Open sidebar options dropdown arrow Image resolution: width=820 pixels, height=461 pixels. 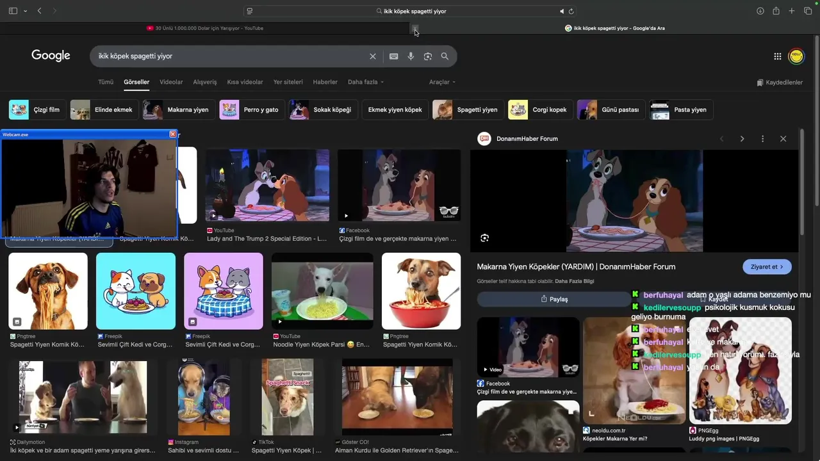click(25, 11)
